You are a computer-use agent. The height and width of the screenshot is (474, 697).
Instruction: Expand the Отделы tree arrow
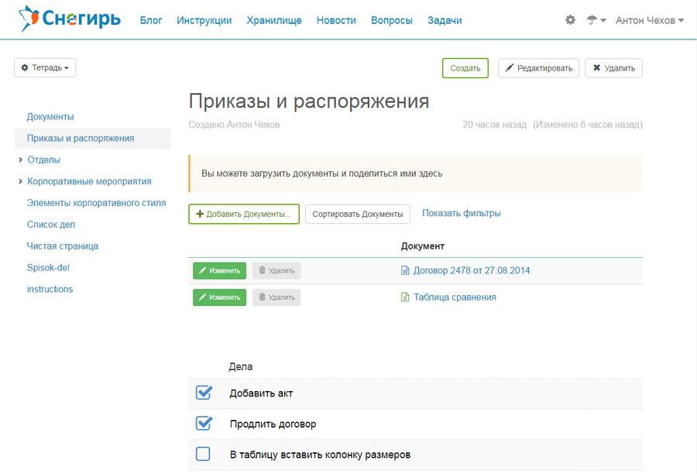20,160
